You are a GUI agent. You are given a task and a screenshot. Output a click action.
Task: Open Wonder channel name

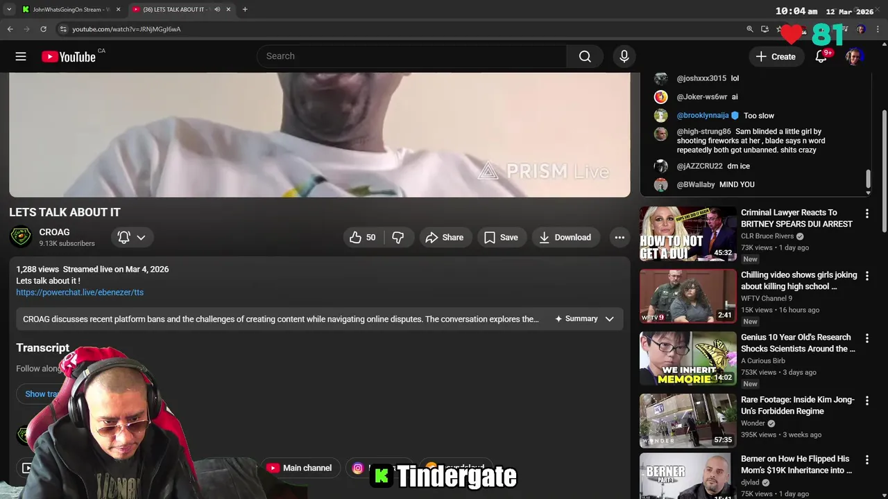pos(753,423)
